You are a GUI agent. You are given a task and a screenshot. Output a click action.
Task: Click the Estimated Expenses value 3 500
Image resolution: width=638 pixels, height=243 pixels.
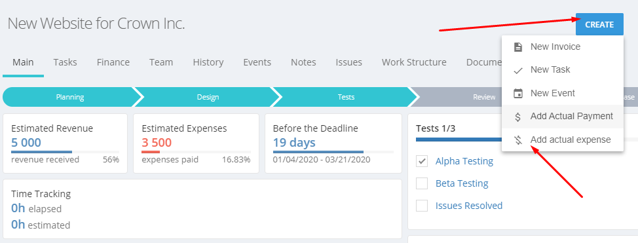point(157,143)
